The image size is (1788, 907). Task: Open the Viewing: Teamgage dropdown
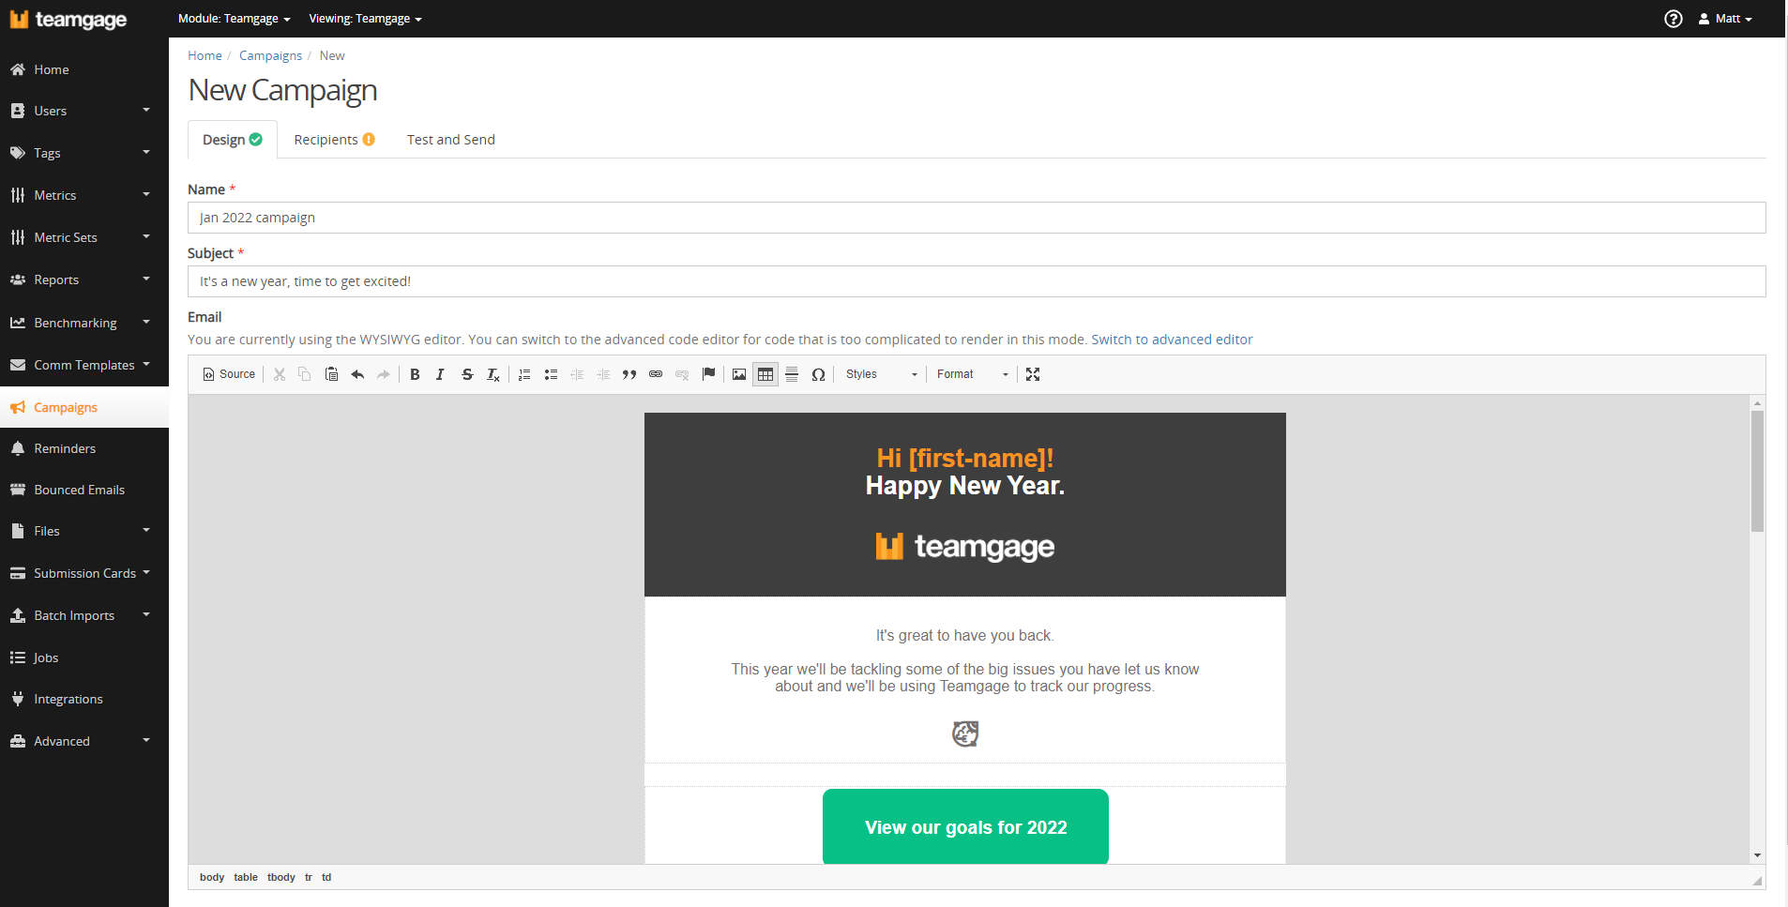tap(365, 19)
